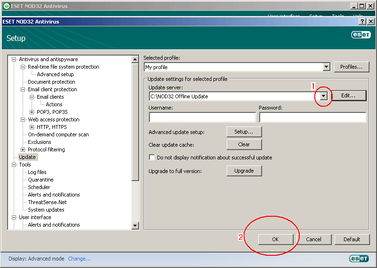377x268 pixels.
Task: Select System updates in the tree
Action: click(x=46, y=210)
